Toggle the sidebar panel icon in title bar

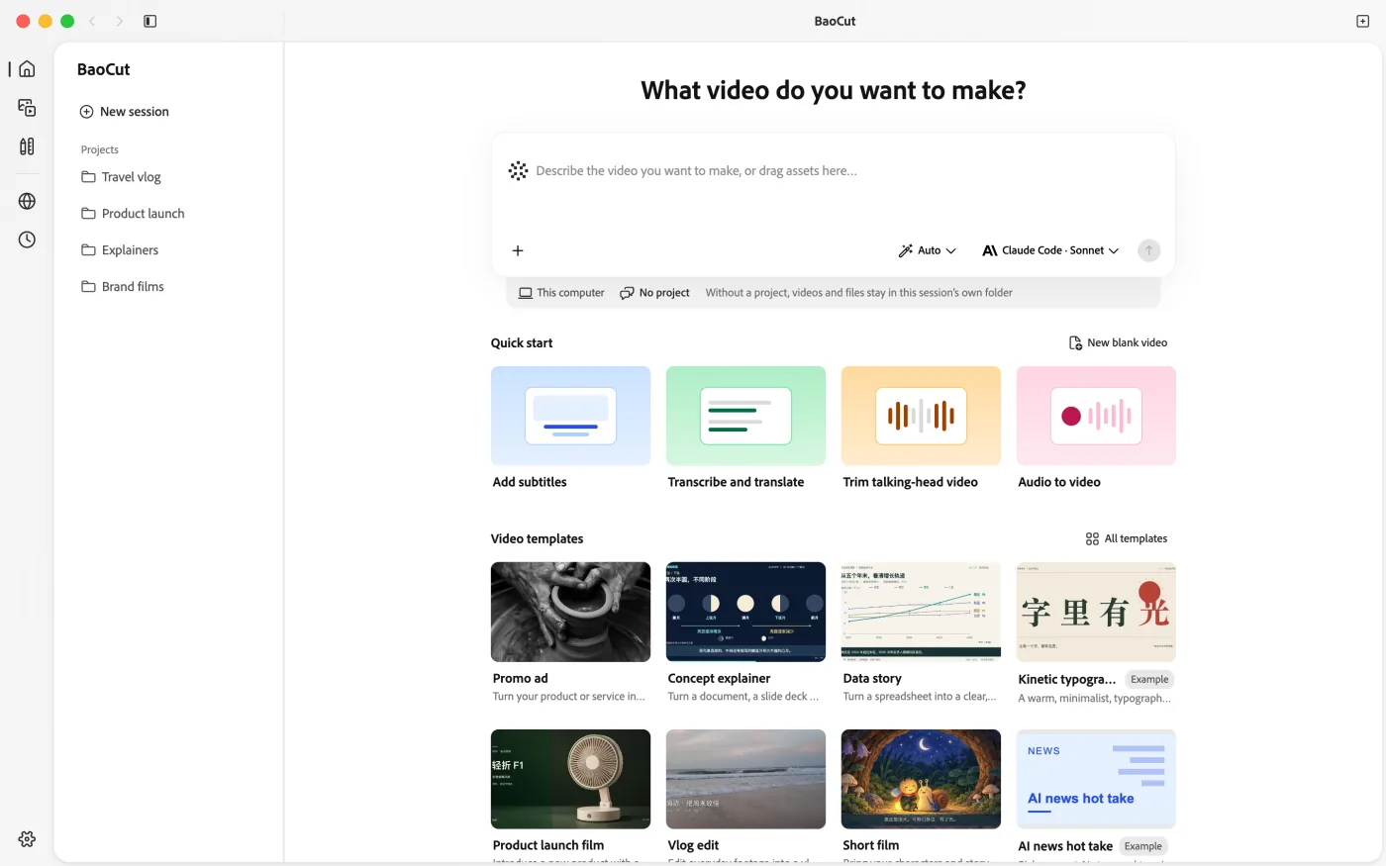click(x=150, y=21)
